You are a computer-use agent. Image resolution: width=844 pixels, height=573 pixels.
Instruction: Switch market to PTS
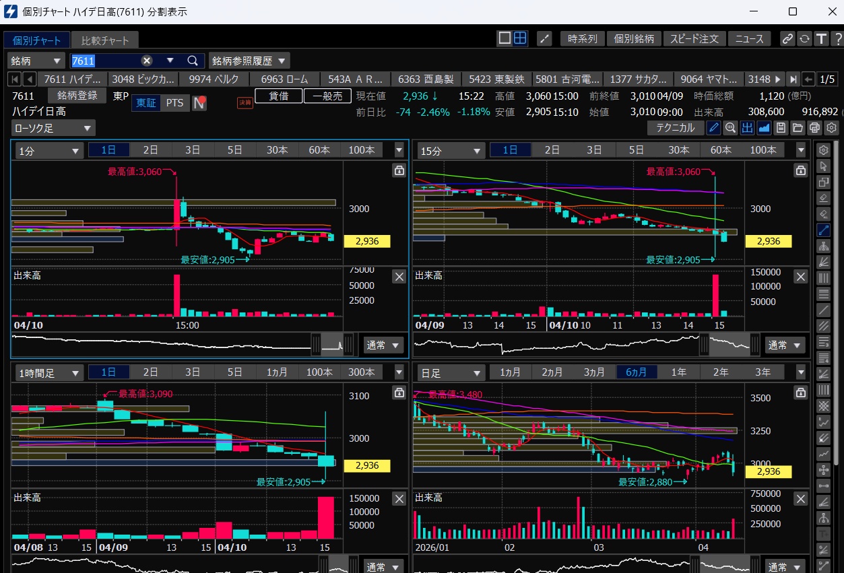(x=174, y=103)
